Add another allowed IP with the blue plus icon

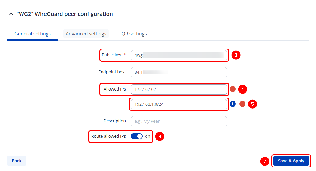coord(233,104)
